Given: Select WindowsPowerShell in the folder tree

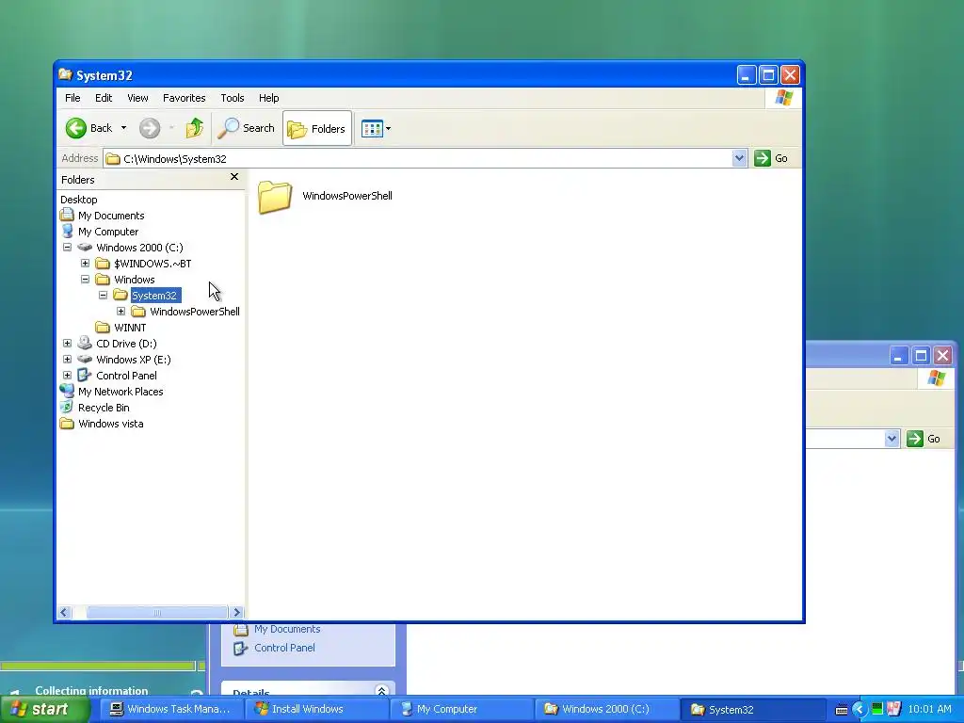Looking at the screenshot, I should 194,311.
